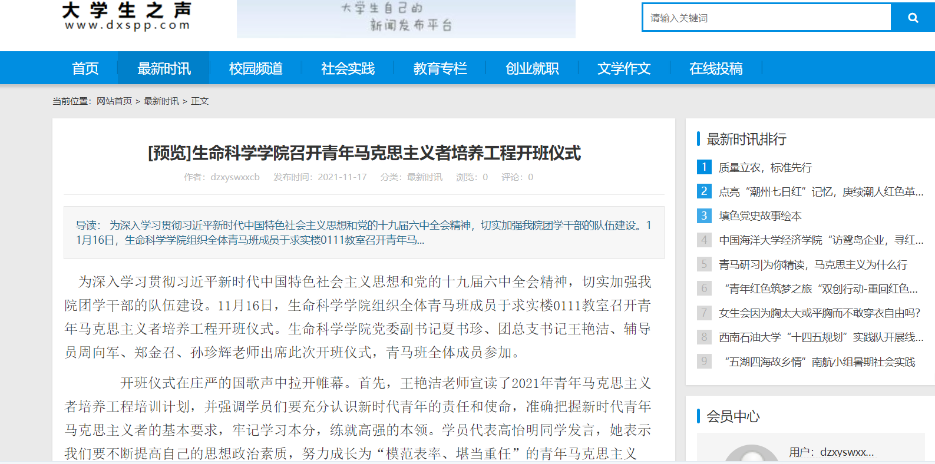935x464 pixels.
Task: Open ranked article 质量立农，标准先行
Action: coord(765,168)
